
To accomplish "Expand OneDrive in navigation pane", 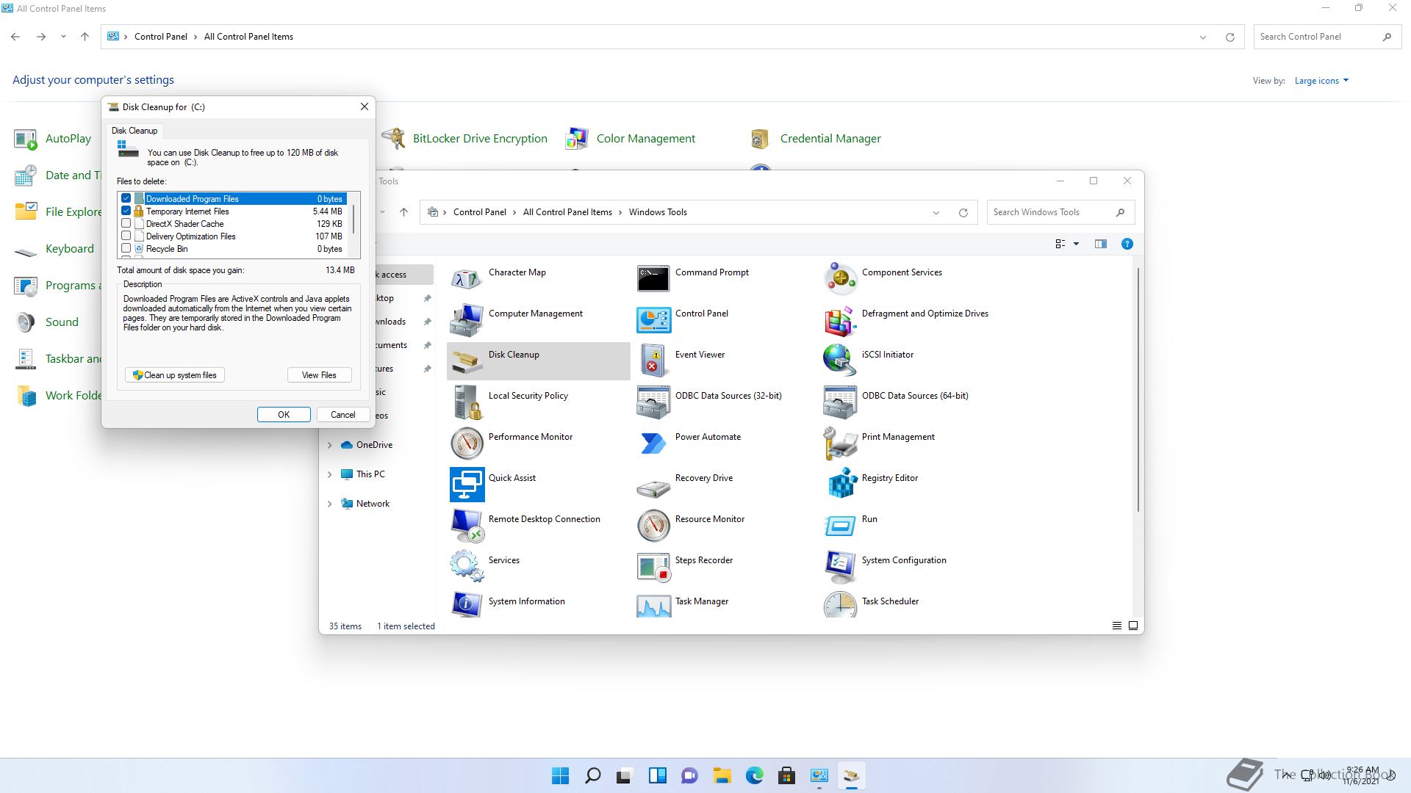I will click(329, 445).
